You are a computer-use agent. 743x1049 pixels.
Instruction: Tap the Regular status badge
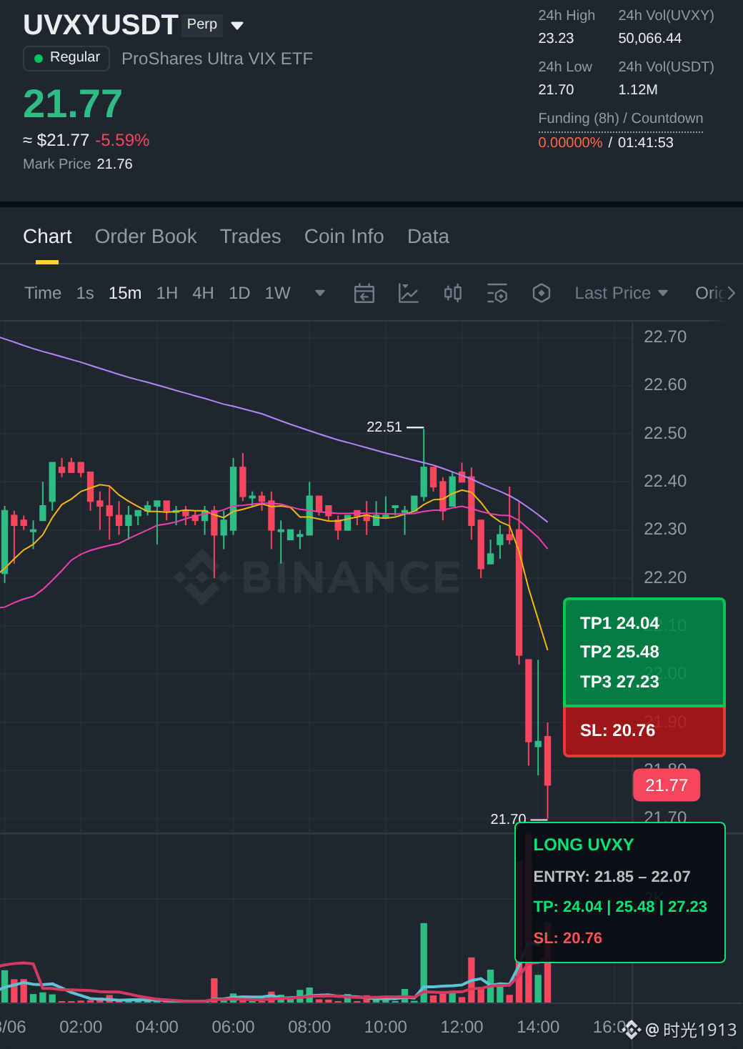tap(66, 58)
